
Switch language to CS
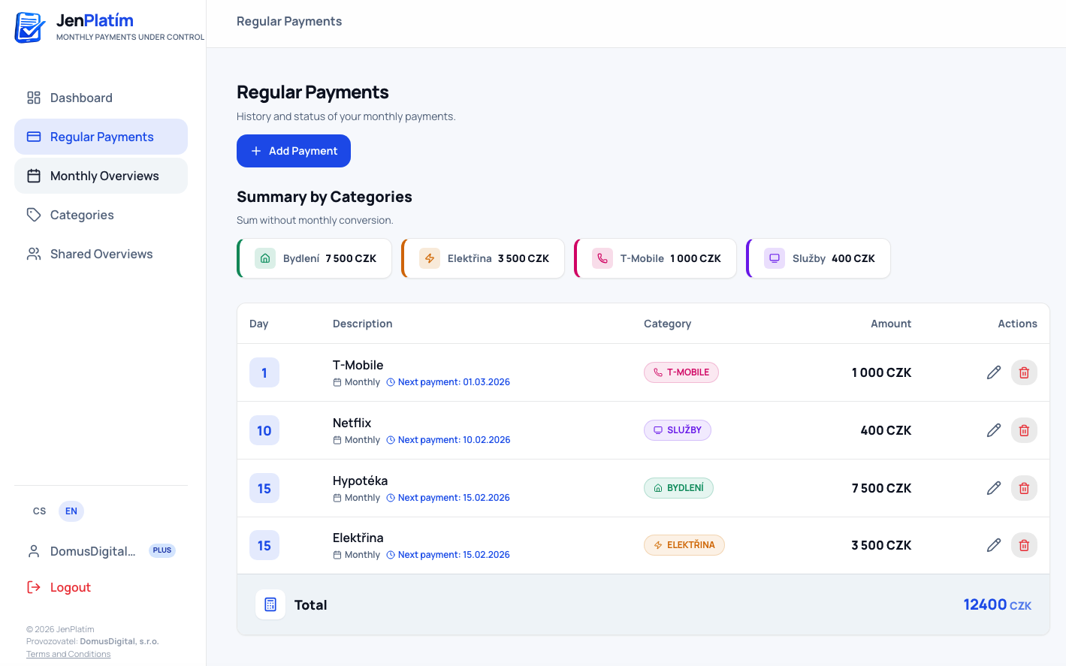pyautogui.click(x=40, y=511)
